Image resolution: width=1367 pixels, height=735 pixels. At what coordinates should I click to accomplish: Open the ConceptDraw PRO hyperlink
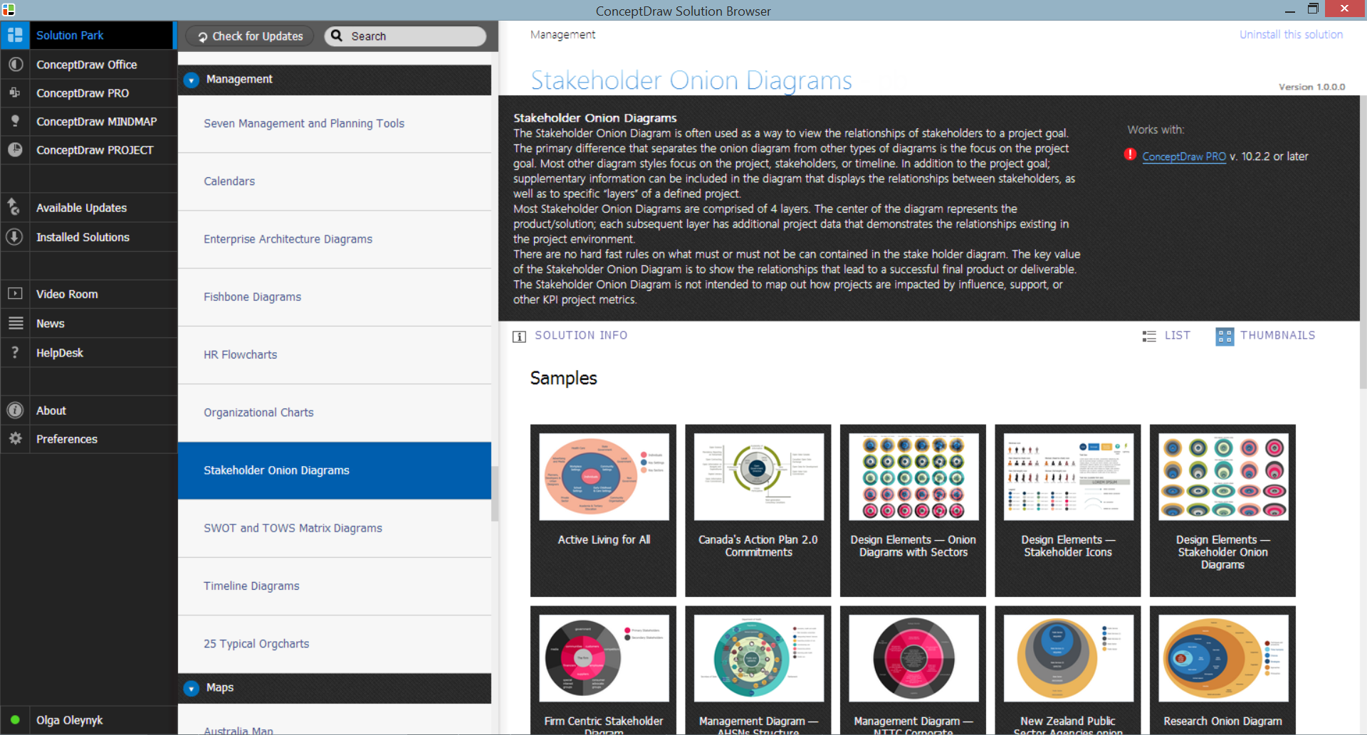1184,156
